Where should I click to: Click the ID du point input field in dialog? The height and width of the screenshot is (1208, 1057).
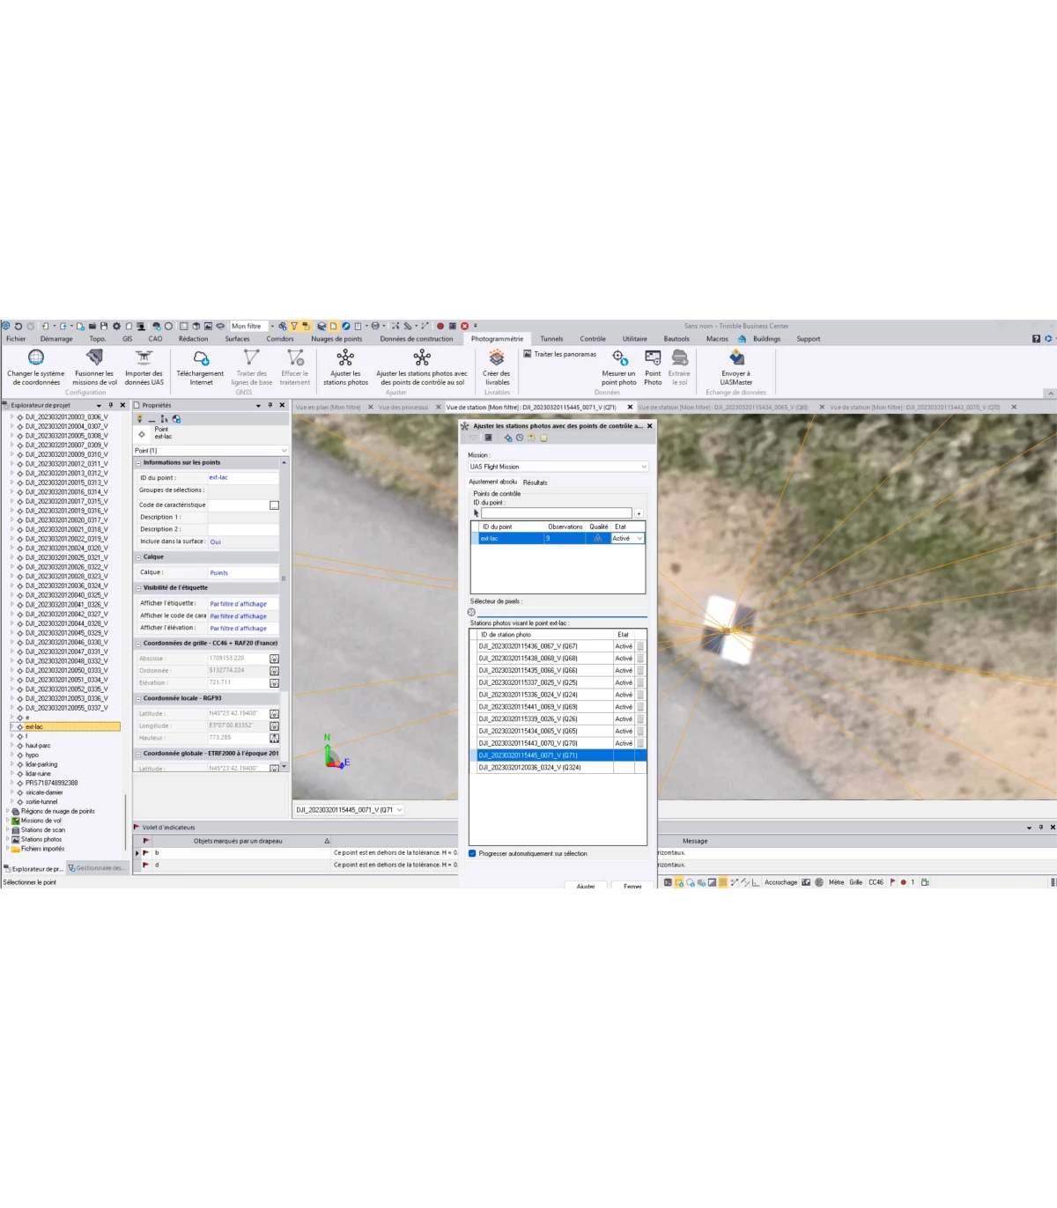pos(556,512)
